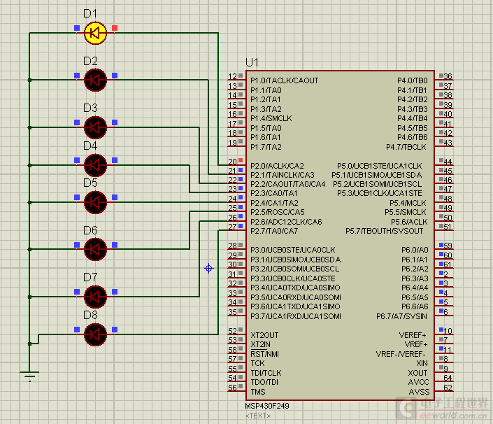Click pin label P3.0/UCB0STE/UCA0CLK
This screenshot has height=424, width=493.
(293, 250)
